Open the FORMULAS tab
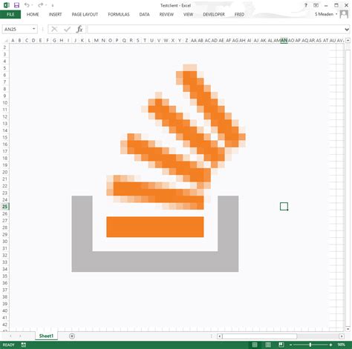Viewport: 352px width, 349px height. pos(119,15)
